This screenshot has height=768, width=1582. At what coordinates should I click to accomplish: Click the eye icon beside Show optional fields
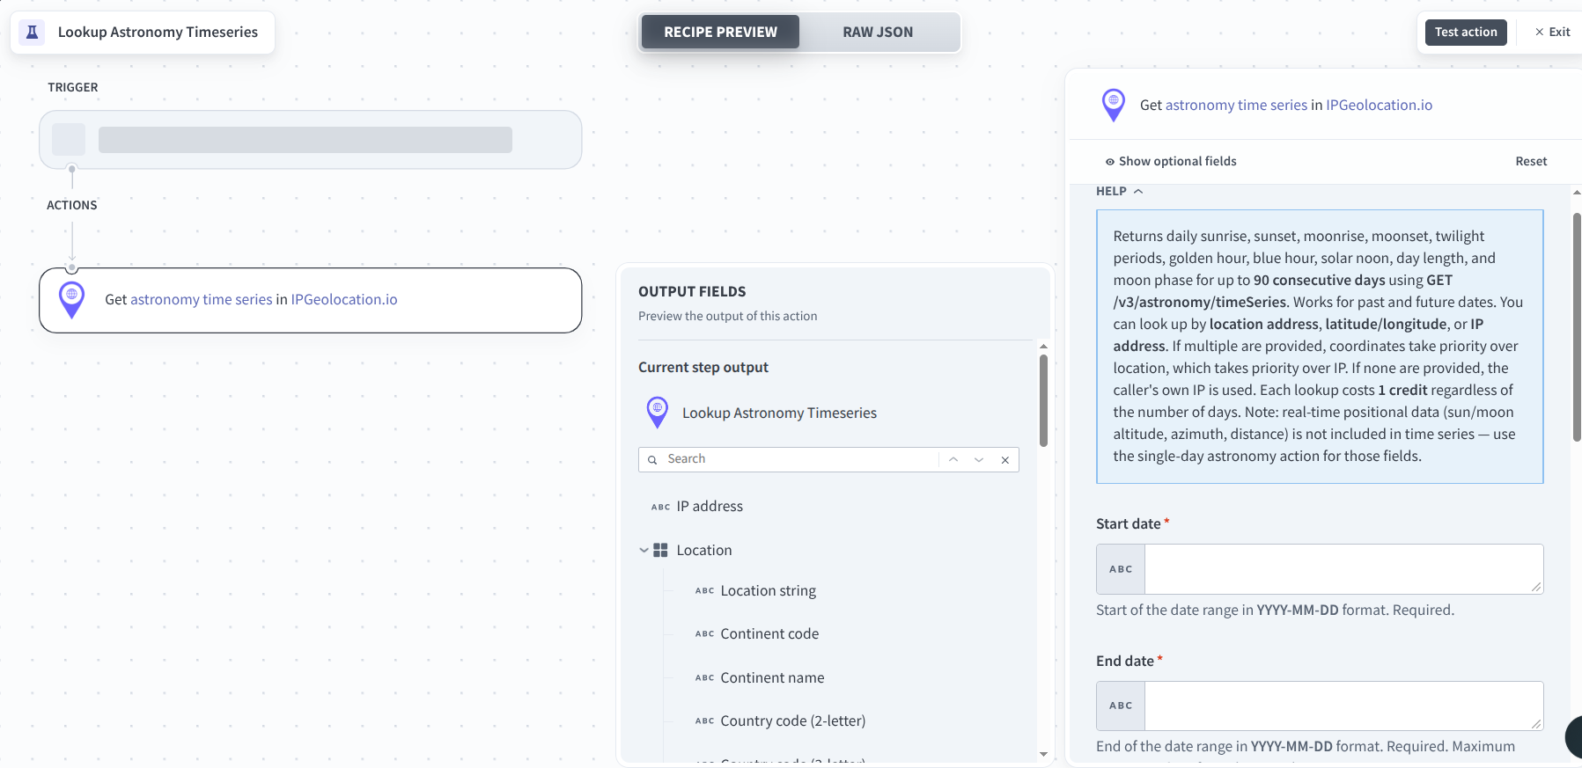tap(1110, 162)
